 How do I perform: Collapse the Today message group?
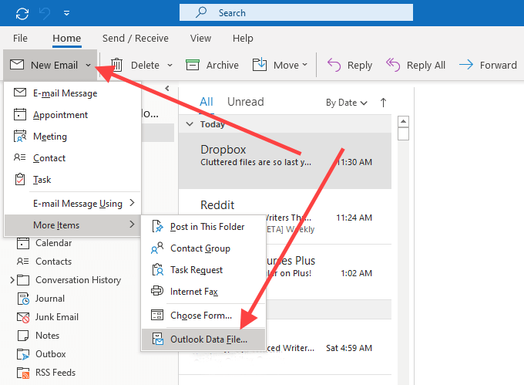coord(190,124)
